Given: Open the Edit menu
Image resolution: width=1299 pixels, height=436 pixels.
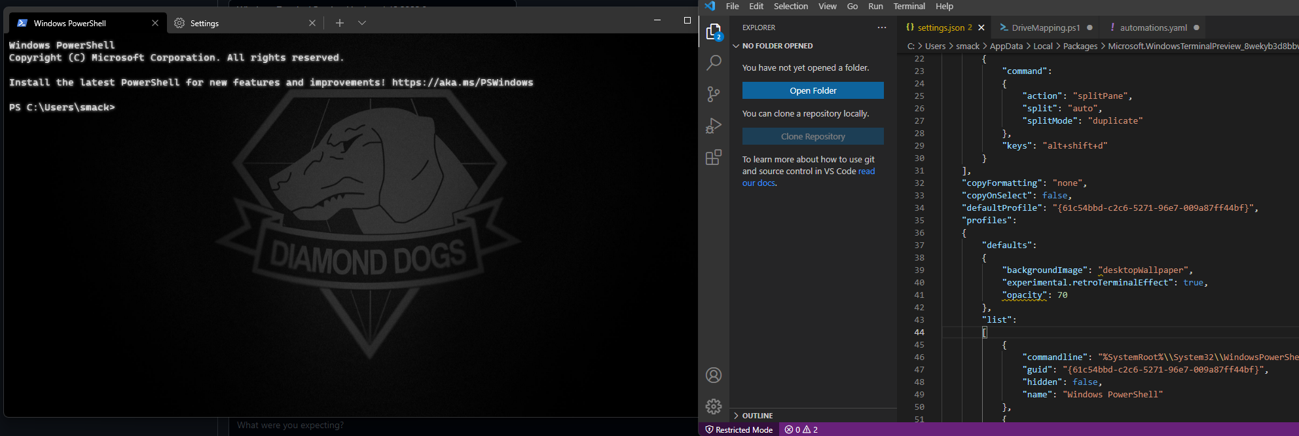Looking at the screenshot, I should pos(756,6).
